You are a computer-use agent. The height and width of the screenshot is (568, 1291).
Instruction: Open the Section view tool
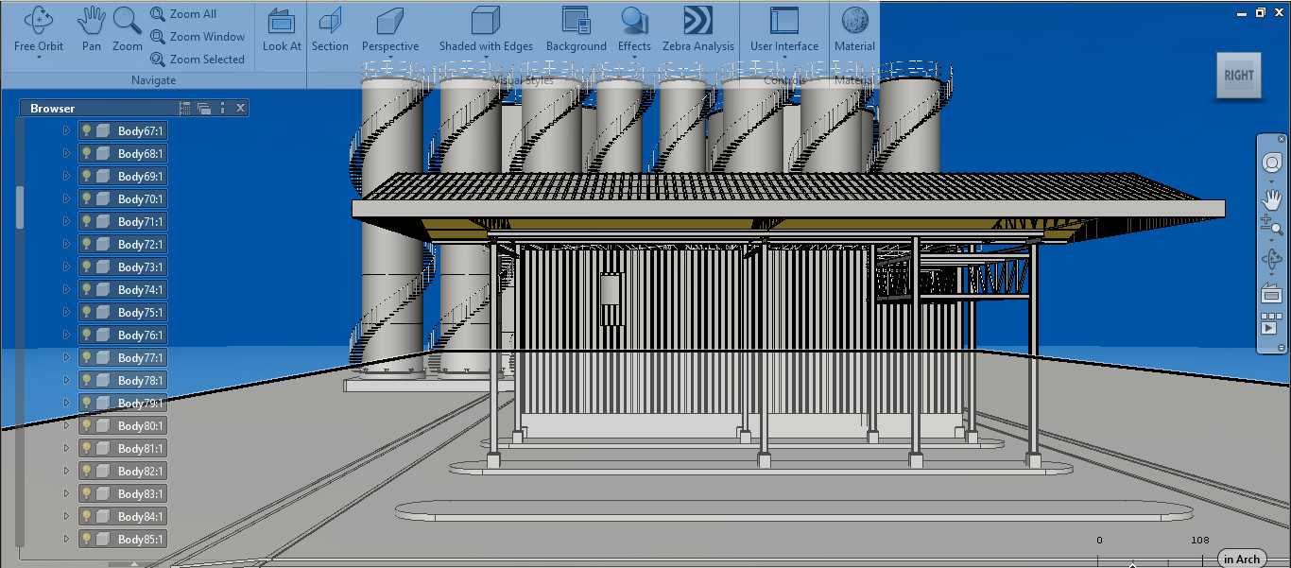tap(330, 28)
